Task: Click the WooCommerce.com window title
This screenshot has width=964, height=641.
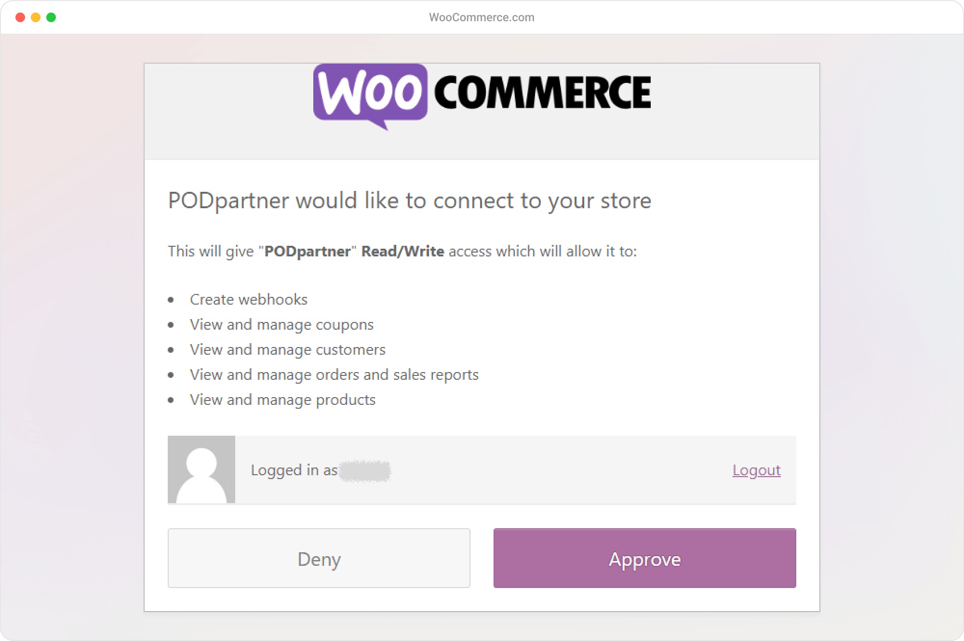Action: (x=482, y=17)
